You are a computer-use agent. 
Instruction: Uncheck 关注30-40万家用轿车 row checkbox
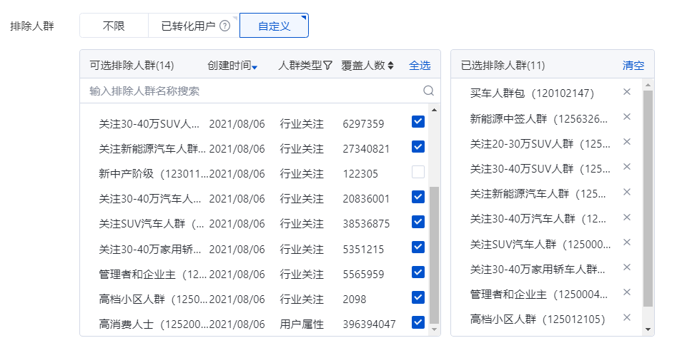(418, 247)
